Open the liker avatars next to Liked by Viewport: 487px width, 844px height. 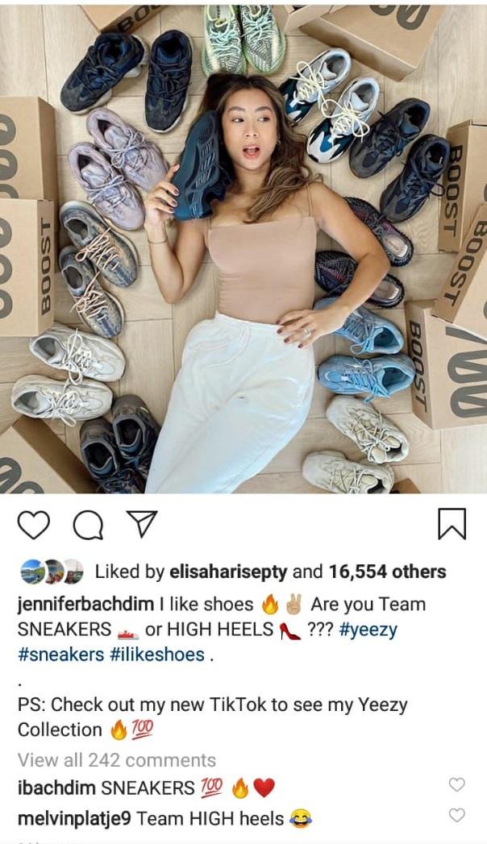[x=52, y=572]
